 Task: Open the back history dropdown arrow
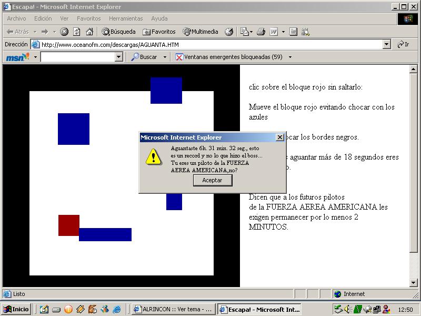35,32
